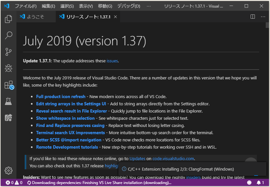
Task: Click the info icon in C/C++ notification
Action: click(x=124, y=169)
